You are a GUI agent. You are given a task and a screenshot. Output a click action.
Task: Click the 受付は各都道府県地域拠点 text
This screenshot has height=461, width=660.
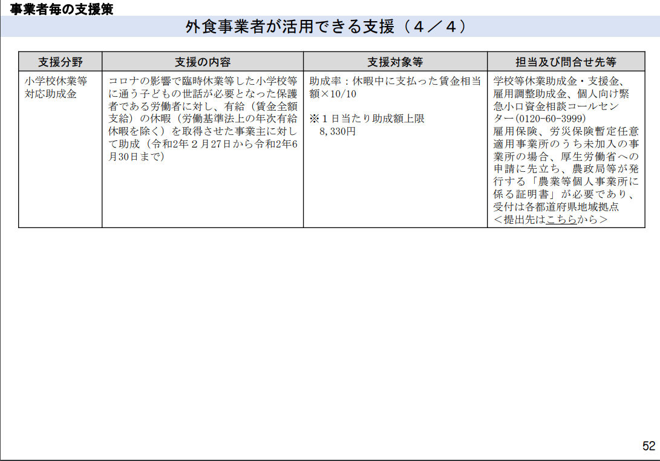(x=556, y=207)
